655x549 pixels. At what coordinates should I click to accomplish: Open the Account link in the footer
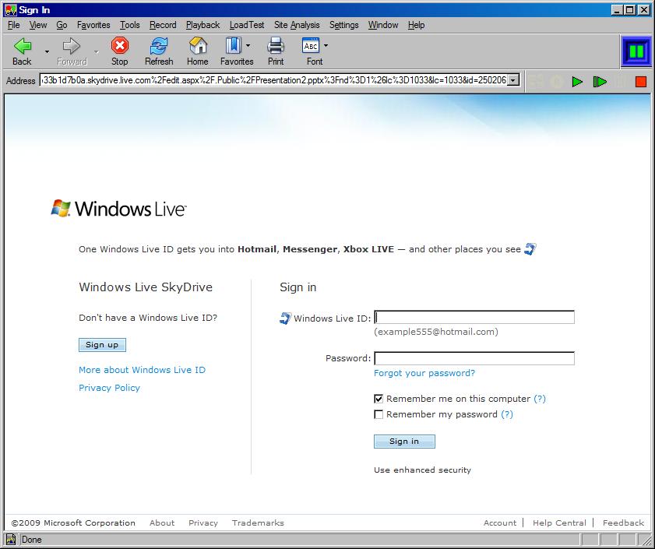[499, 523]
